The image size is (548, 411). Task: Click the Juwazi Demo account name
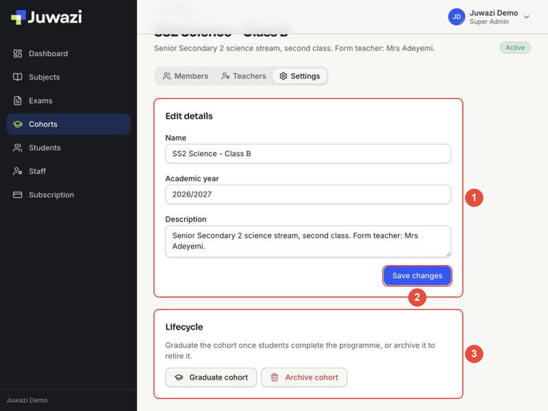(494, 13)
